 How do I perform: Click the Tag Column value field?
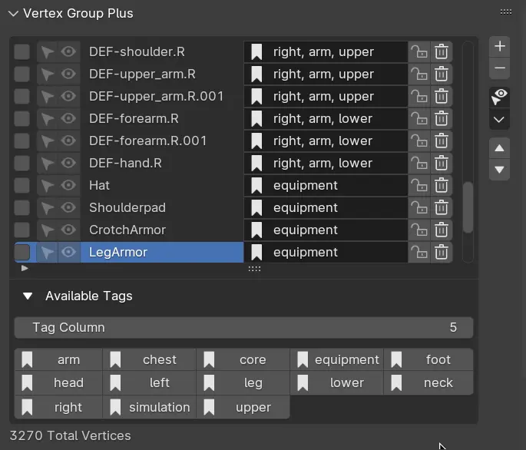pos(243,328)
